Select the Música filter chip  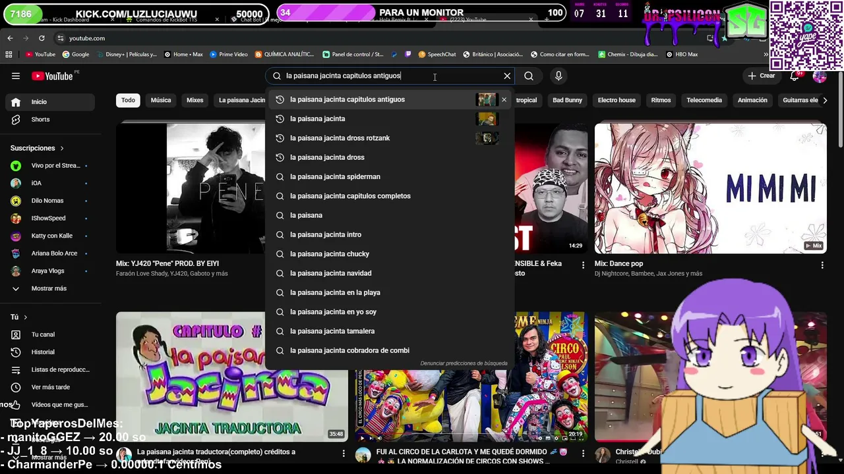pyautogui.click(x=161, y=100)
